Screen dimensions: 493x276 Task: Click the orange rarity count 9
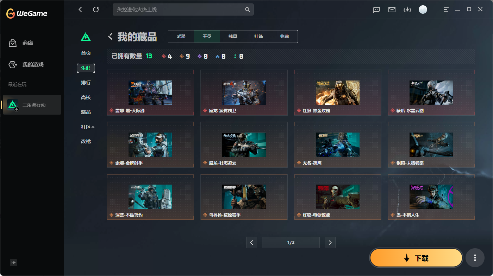point(185,56)
